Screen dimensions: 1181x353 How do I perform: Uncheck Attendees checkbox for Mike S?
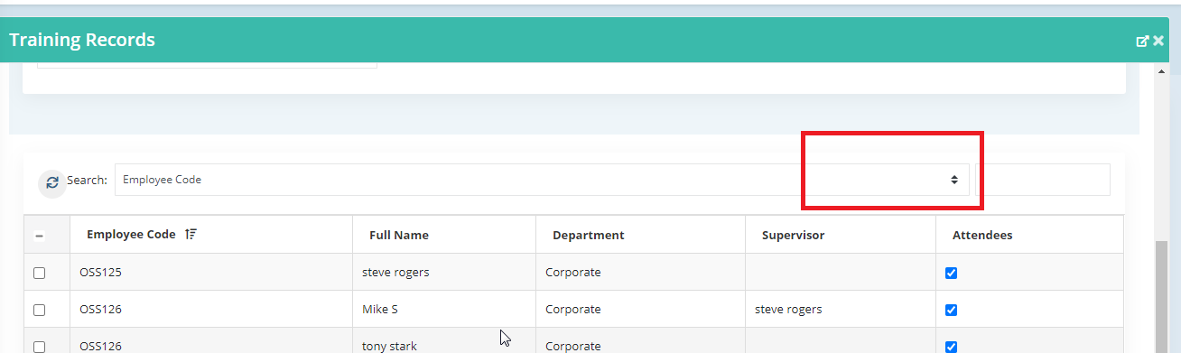(x=951, y=310)
